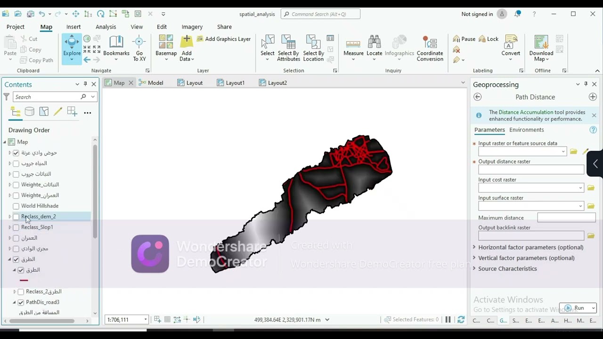Image resolution: width=603 pixels, height=339 pixels.
Task: Open the Insert ribbon tab
Action: [x=73, y=27]
